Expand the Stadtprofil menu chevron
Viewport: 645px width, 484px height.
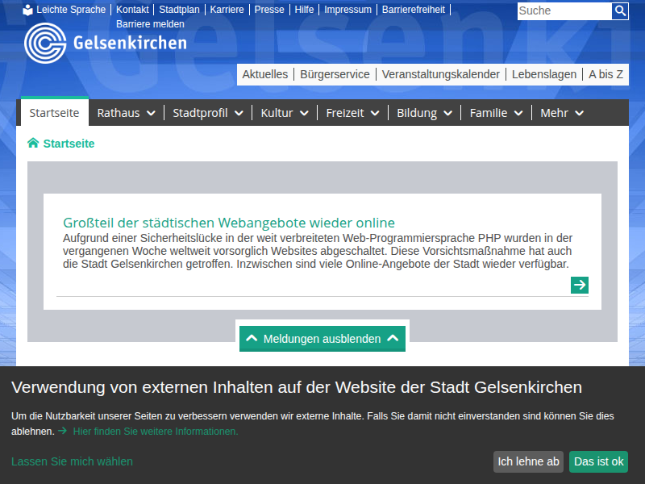tap(239, 113)
